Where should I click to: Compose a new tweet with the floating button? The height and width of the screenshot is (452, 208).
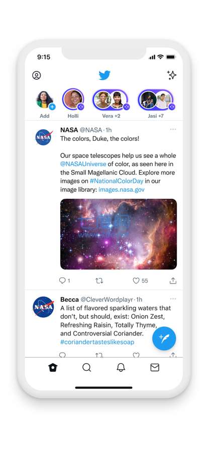pyautogui.click(x=164, y=338)
